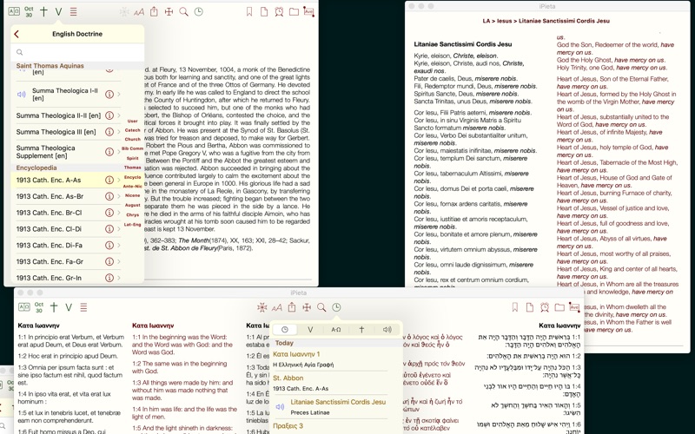Click LA breadcrumb in Litaniae window
Screen dimensions: 695x434
click(486, 21)
